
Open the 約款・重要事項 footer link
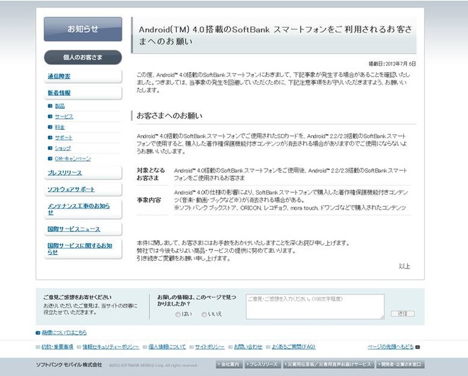[x=57, y=347]
